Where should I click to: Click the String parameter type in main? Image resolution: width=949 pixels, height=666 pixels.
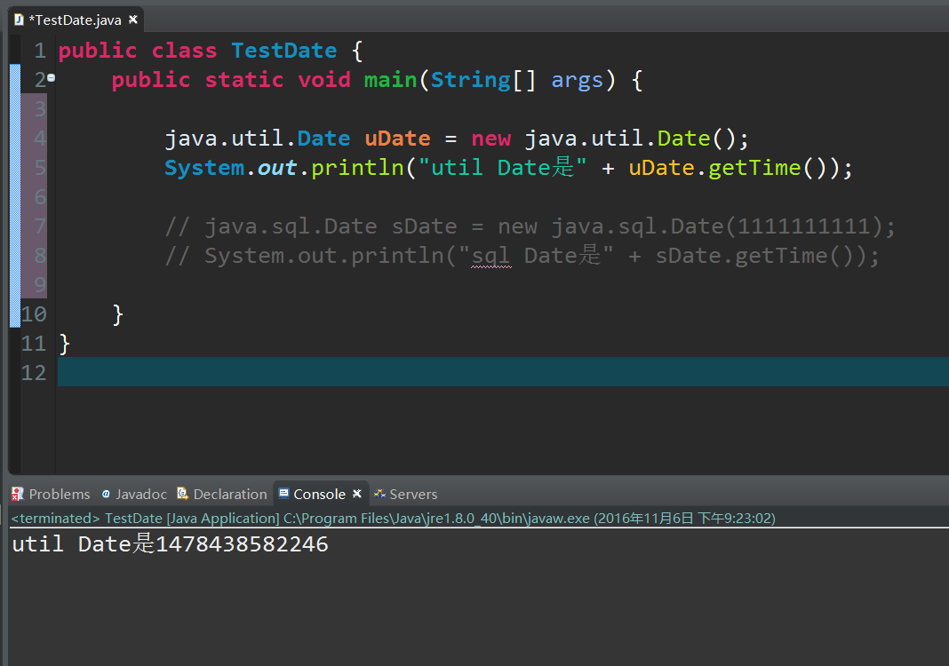471,80
